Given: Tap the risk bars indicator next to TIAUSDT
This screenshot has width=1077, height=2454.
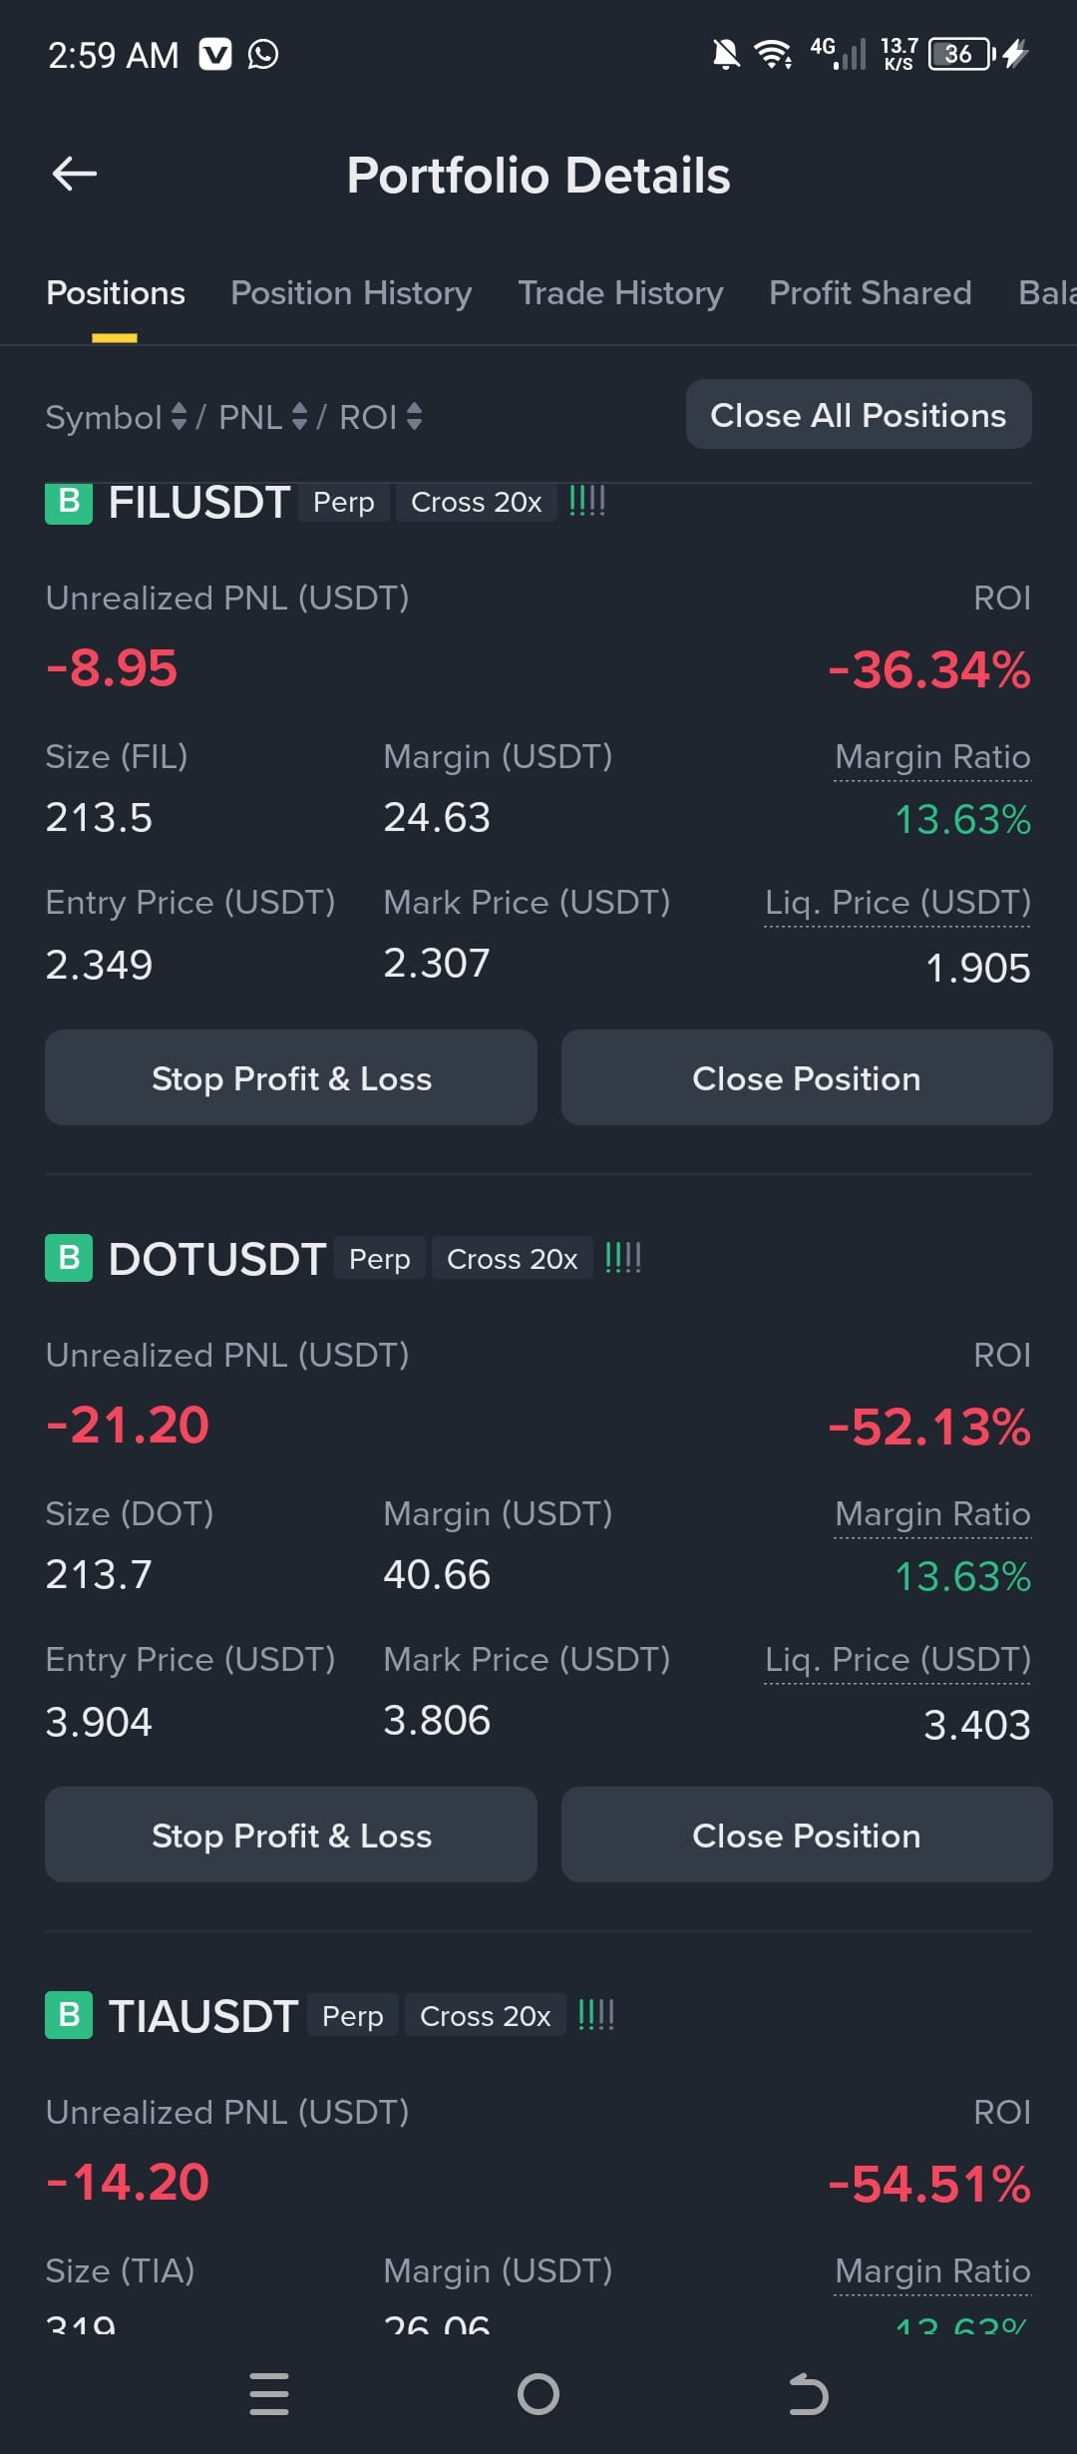Looking at the screenshot, I should [x=596, y=2014].
